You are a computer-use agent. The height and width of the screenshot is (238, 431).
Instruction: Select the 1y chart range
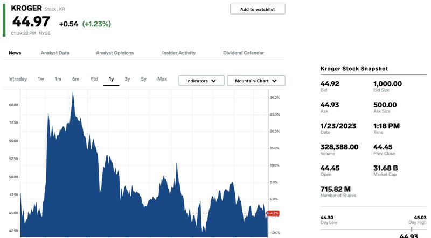[x=112, y=79]
